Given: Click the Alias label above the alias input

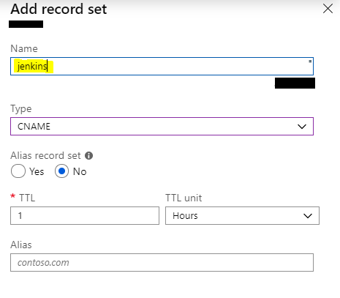Looking at the screenshot, I should click(21, 245).
